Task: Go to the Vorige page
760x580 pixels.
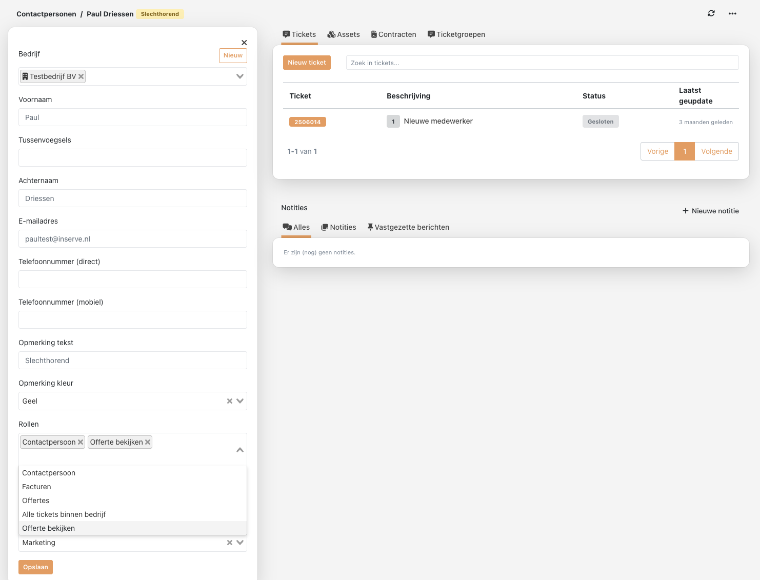Action: click(657, 151)
